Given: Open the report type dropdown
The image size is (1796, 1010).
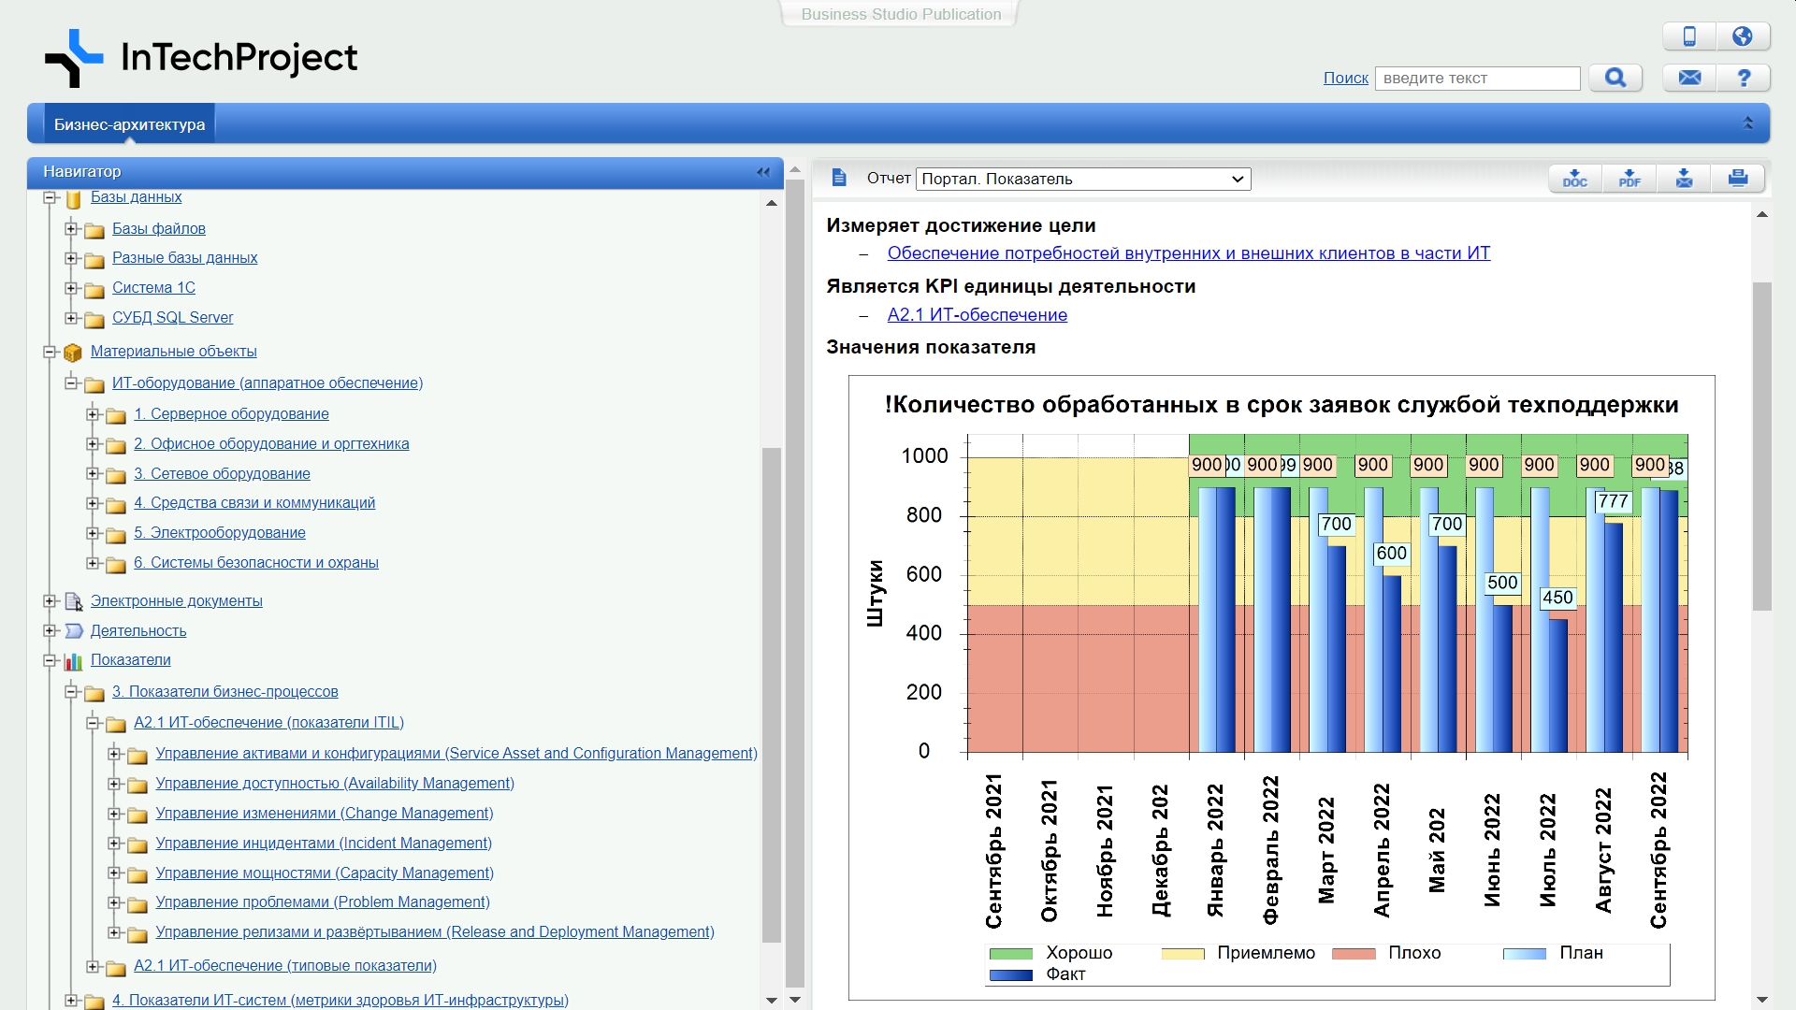Looking at the screenshot, I should (1083, 179).
